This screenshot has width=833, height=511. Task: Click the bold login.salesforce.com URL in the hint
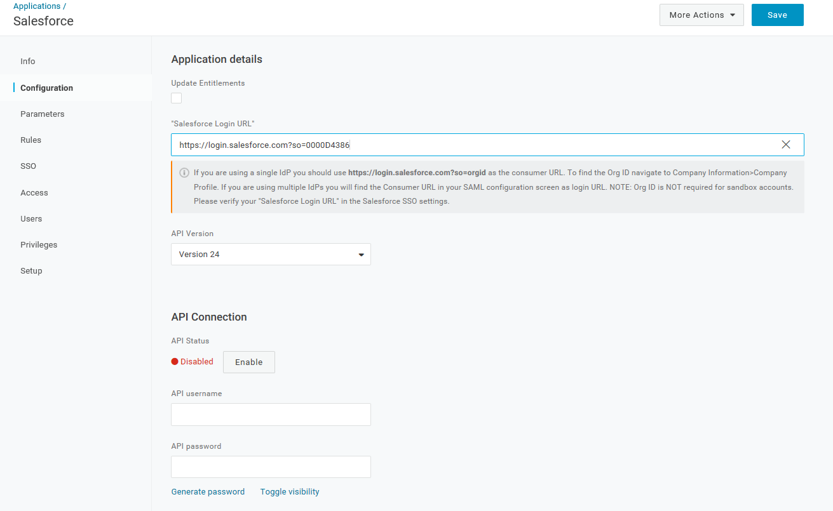point(417,173)
